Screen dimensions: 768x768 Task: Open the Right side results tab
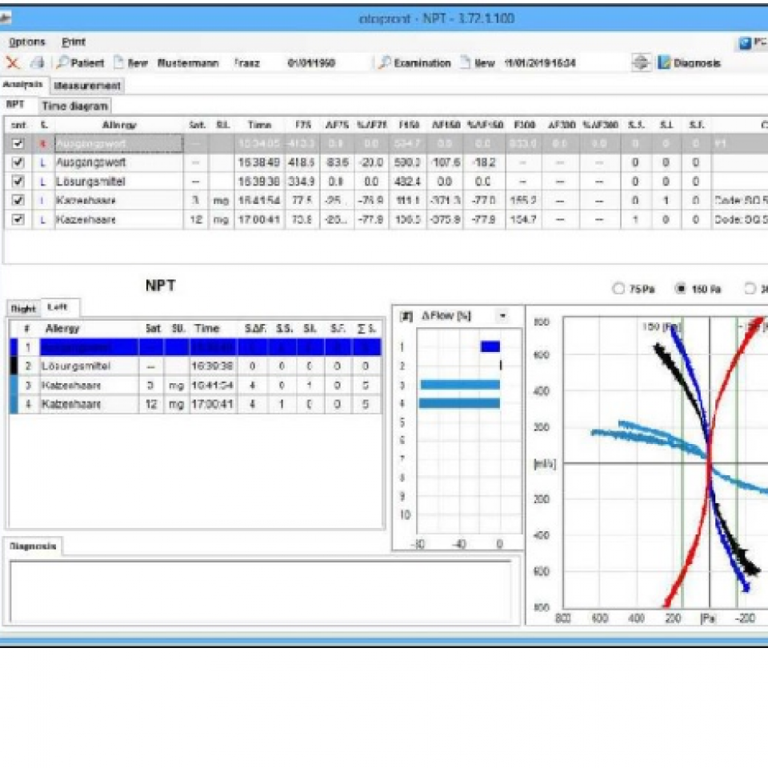pos(22,307)
